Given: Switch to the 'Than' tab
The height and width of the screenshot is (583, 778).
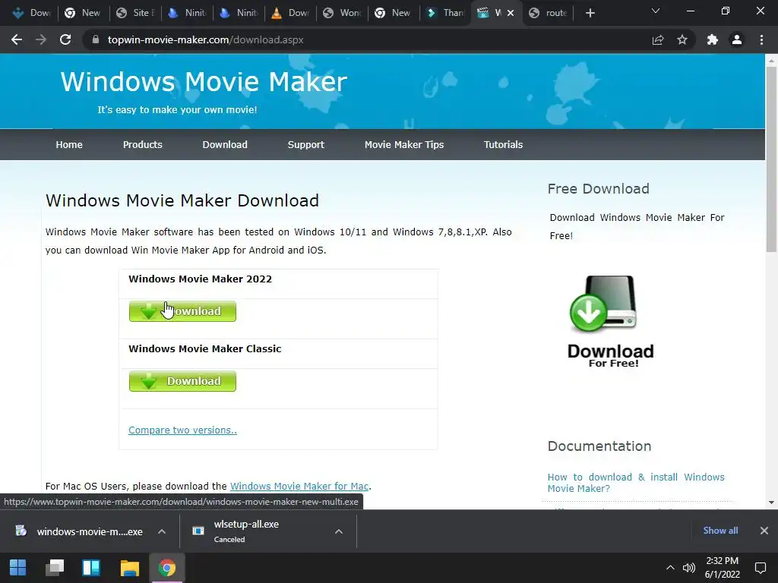Looking at the screenshot, I should 444,13.
